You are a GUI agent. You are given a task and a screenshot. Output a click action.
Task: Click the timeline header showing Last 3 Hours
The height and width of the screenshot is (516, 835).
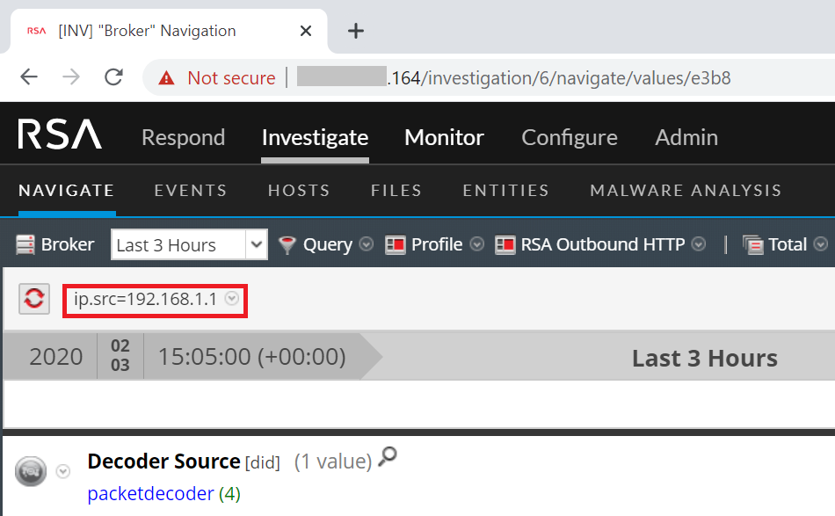point(703,357)
